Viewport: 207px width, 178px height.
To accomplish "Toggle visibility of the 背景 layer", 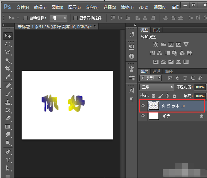I will click(x=143, y=116).
